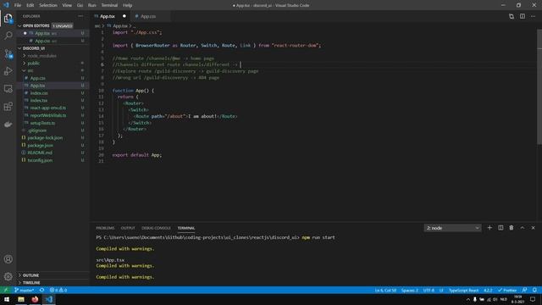The width and height of the screenshot is (542, 305).
Task: Open the Help menu
Action: 128,5
